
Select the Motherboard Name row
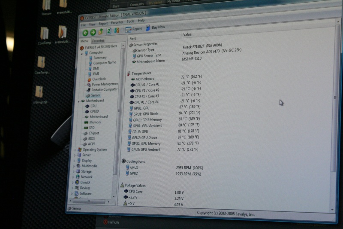click(x=167, y=60)
